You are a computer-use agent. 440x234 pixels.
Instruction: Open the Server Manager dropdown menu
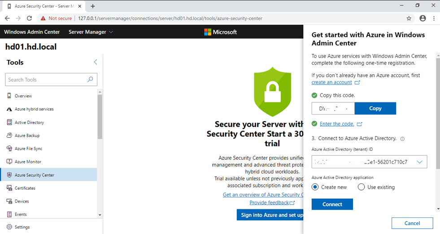pyautogui.click(x=91, y=32)
